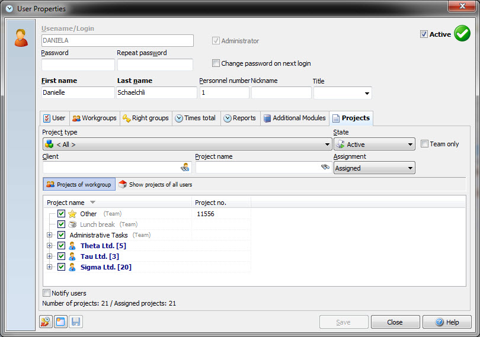Uncheck the Administrative Tasks checkbox
480x337 pixels.
click(61, 235)
